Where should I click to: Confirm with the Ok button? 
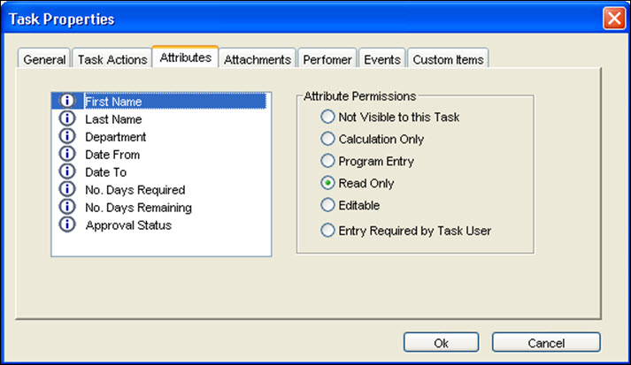point(441,343)
